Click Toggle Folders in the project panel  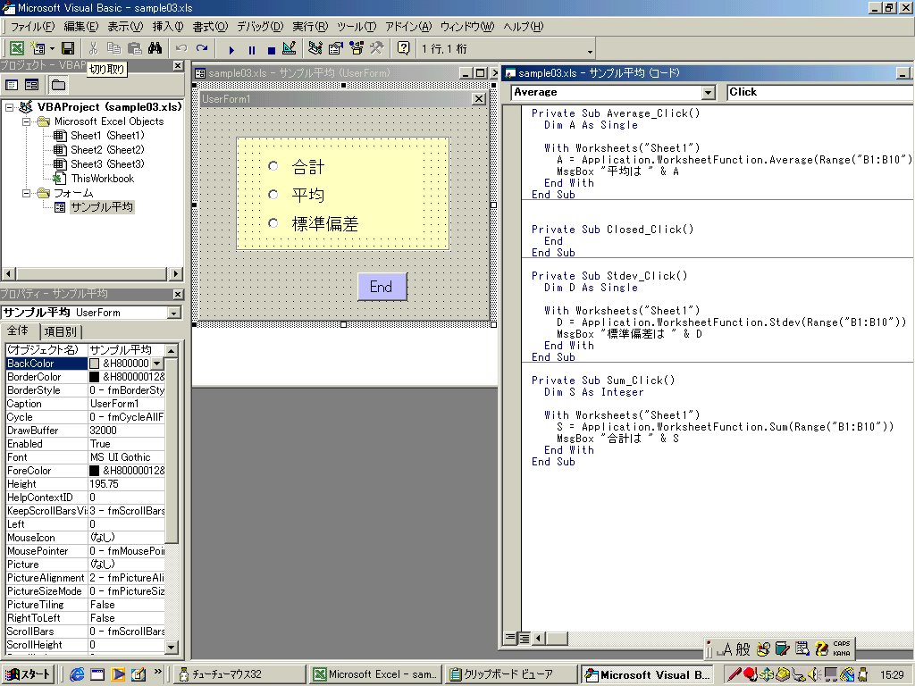coord(58,85)
